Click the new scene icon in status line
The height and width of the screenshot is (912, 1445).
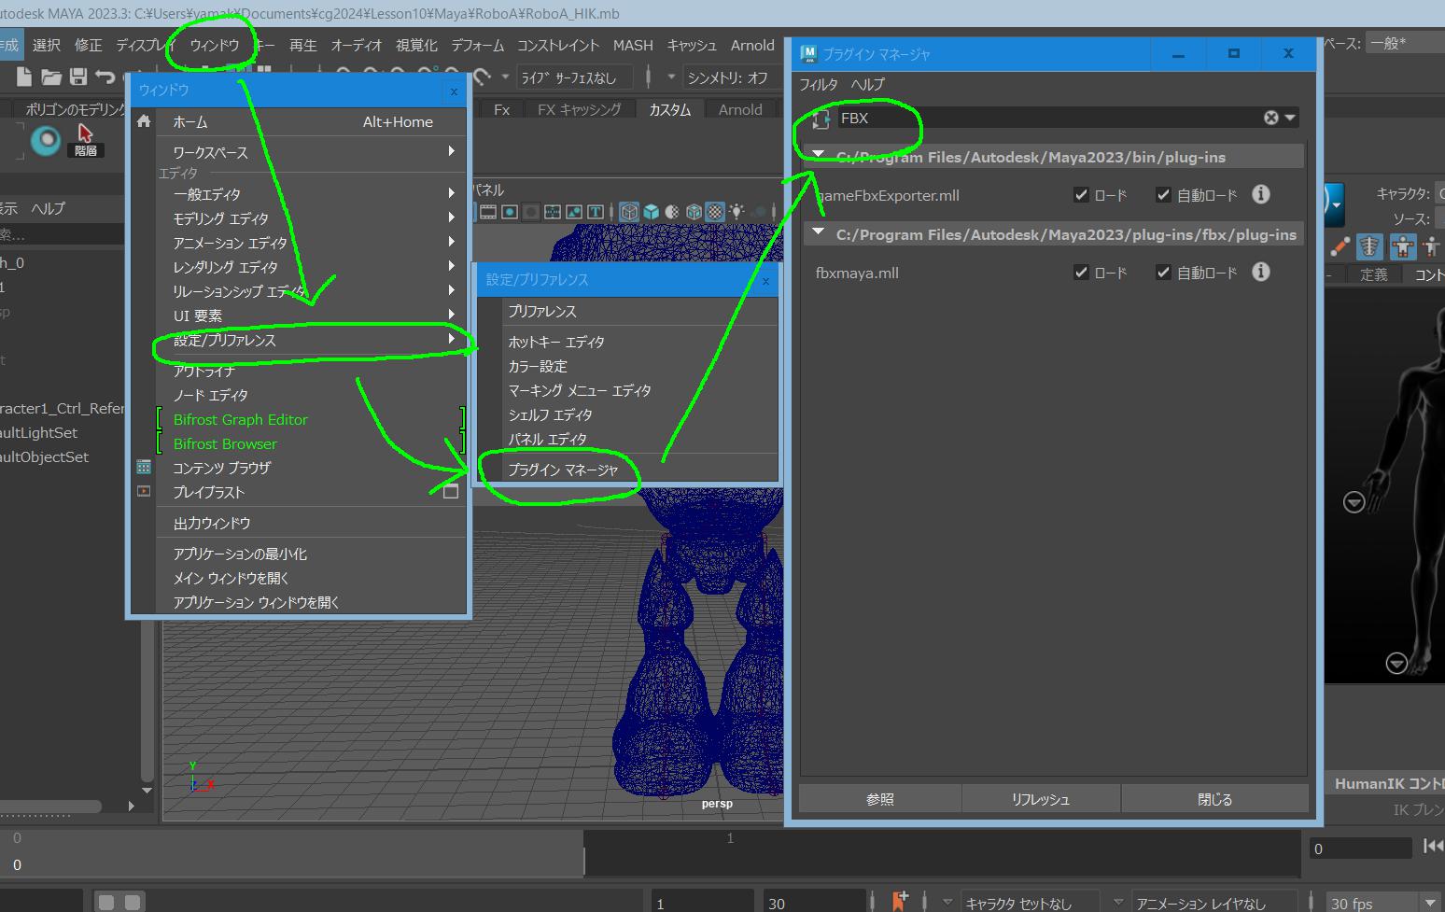[x=24, y=77]
